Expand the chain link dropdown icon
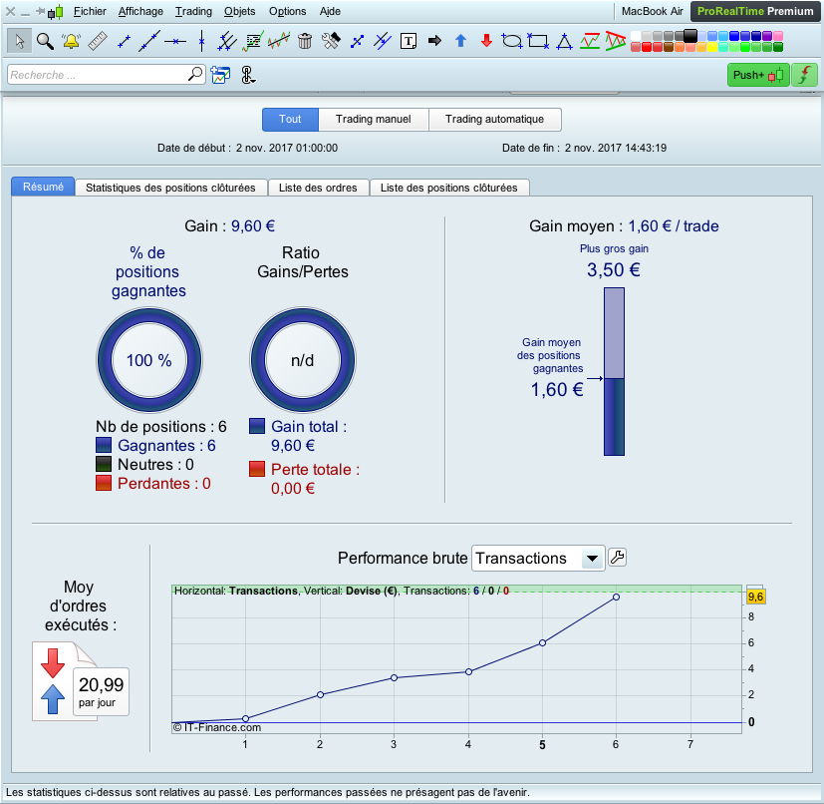Image resolution: width=824 pixels, height=804 pixels. [247, 75]
